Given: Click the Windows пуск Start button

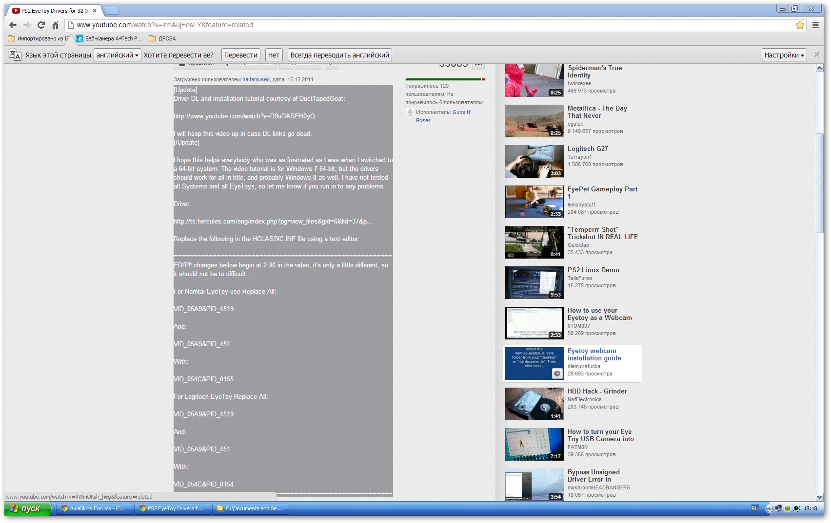Looking at the screenshot, I should [28, 508].
